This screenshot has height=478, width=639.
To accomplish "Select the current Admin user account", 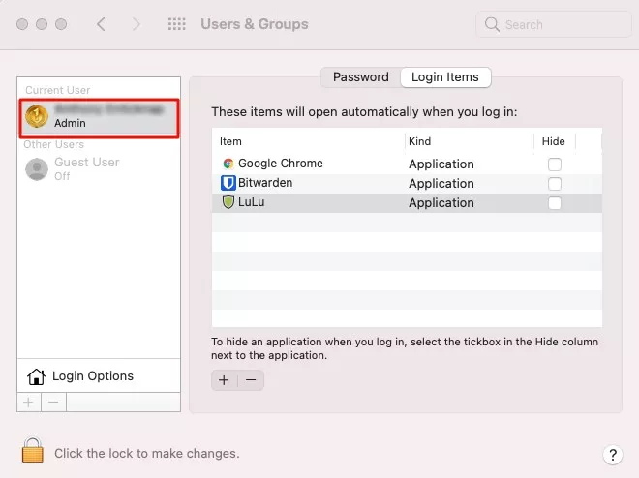I will 100,117.
